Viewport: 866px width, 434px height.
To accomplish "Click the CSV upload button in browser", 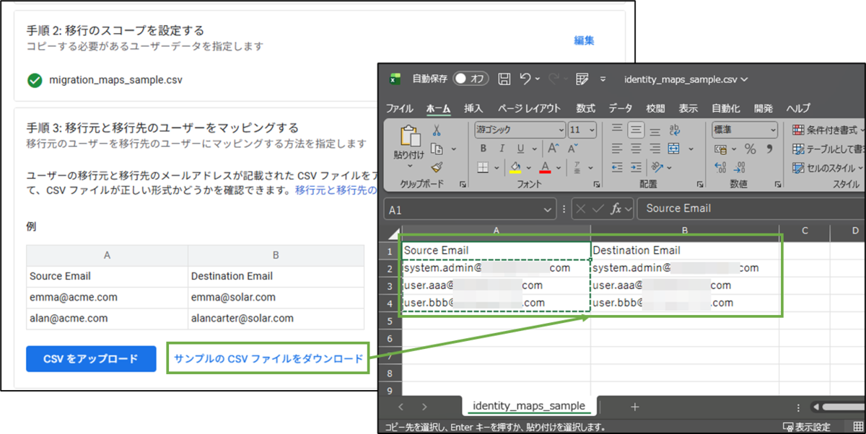I will 91,359.
